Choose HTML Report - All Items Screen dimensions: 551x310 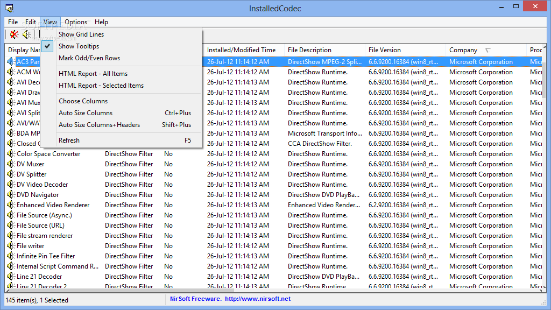[x=121, y=73]
